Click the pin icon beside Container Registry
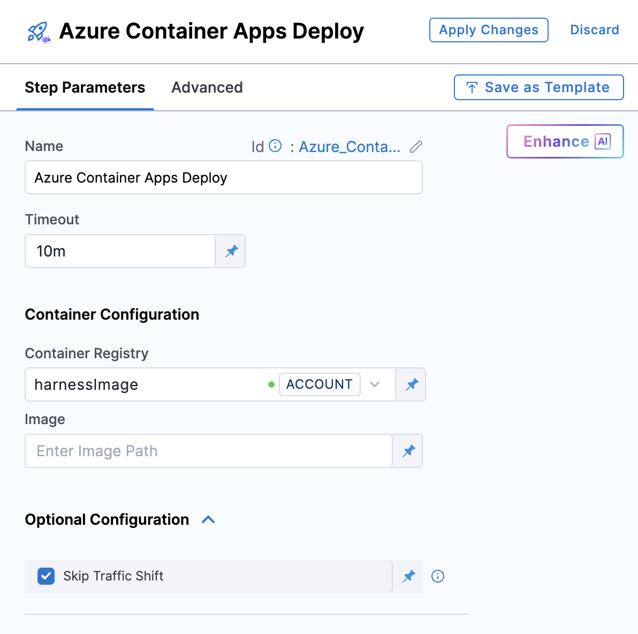The width and height of the screenshot is (638, 634). point(412,384)
